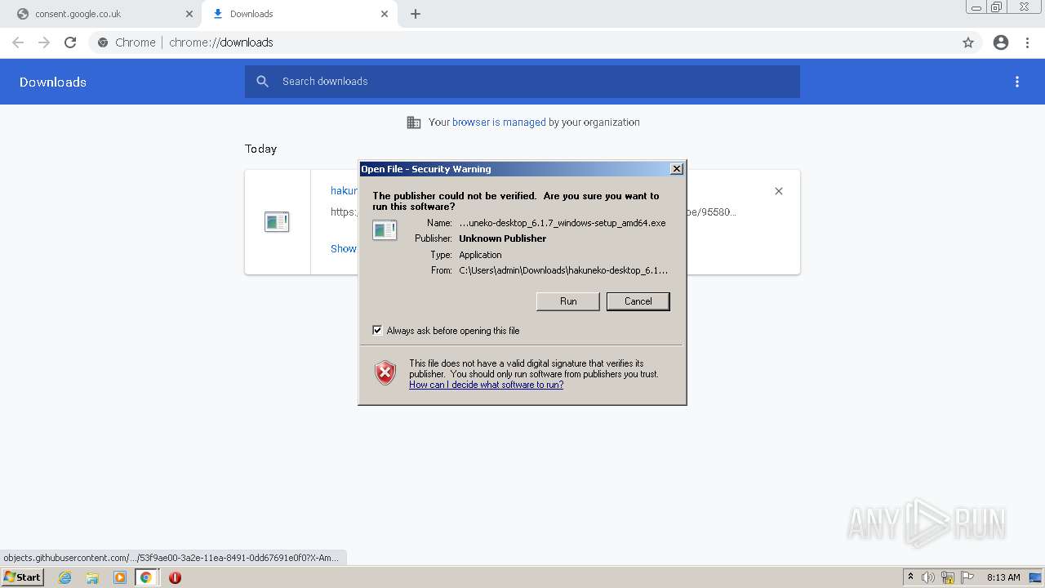Open How can I decide what software link

click(486, 385)
